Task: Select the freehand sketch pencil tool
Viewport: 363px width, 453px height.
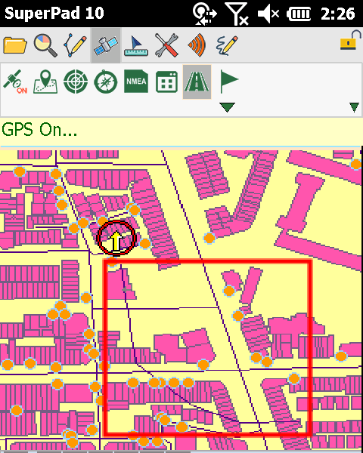Action: coord(227,45)
